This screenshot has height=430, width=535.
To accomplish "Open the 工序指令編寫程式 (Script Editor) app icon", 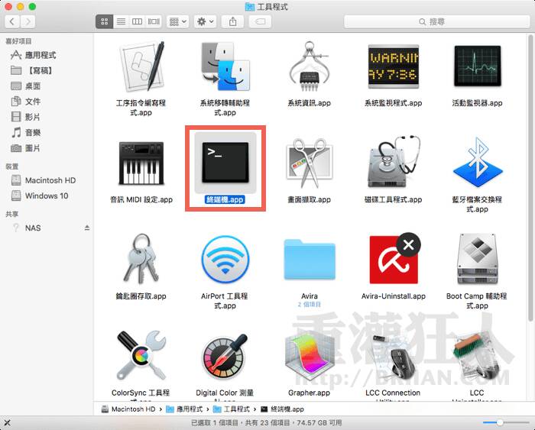I will tap(141, 66).
